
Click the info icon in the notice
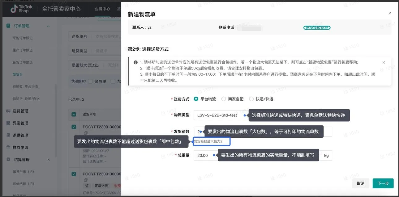click(135, 62)
